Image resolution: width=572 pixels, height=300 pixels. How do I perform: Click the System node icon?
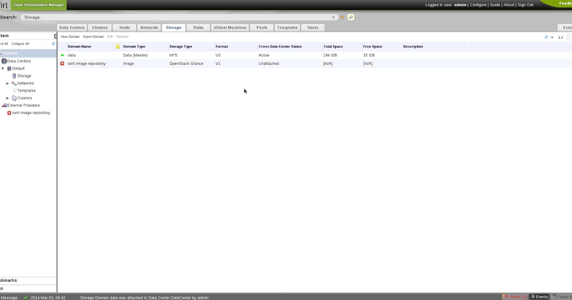click(1, 53)
